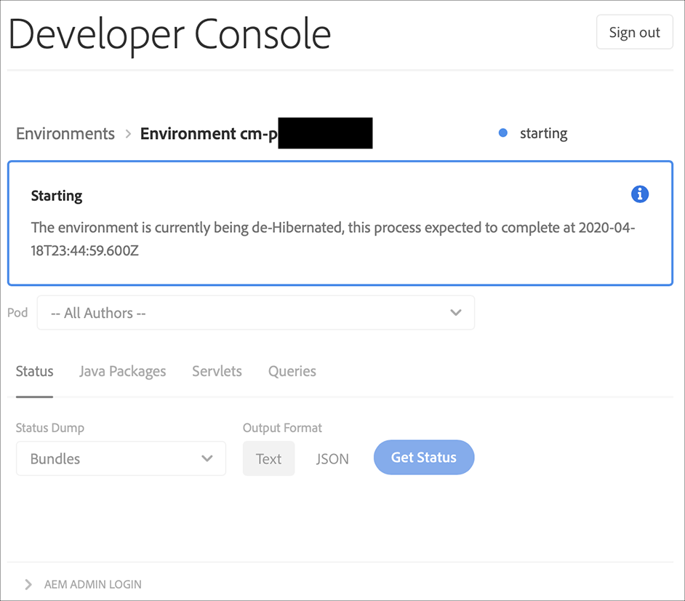Click the chevron arrow in the Bundles dropdown

[207, 458]
